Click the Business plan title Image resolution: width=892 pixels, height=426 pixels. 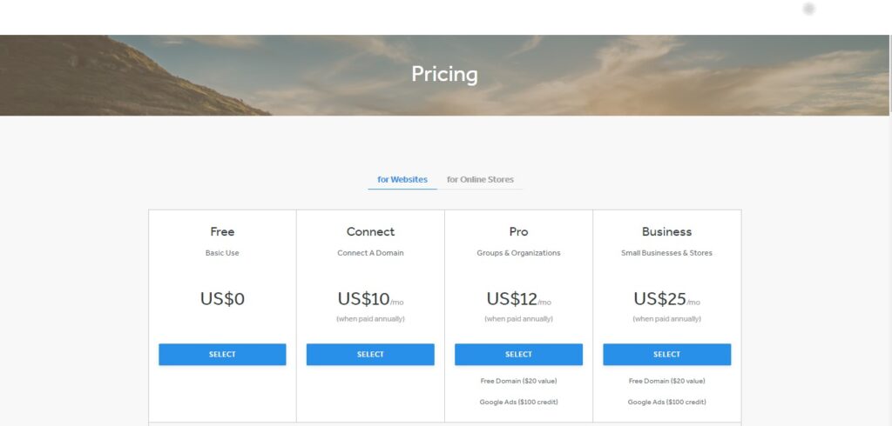666,231
